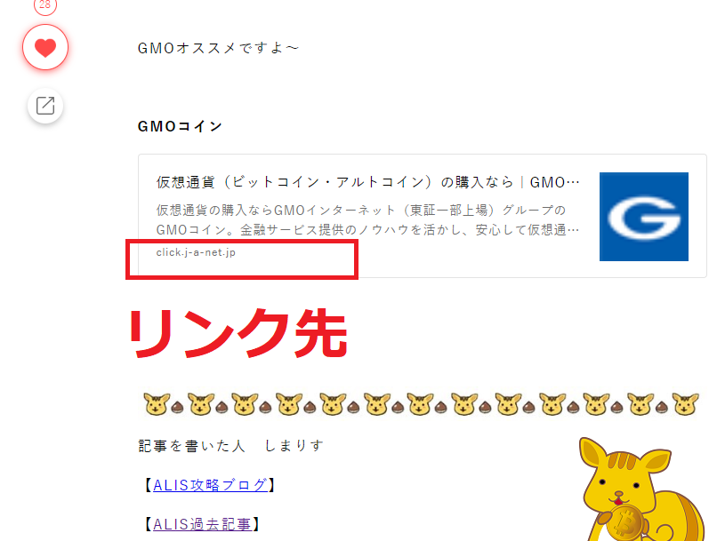
Task: Click the blue GMO logo thumbnail
Action: pos(644,217)
